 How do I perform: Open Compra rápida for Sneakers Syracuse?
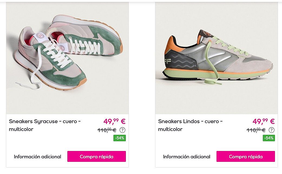(x=97, y=156)
